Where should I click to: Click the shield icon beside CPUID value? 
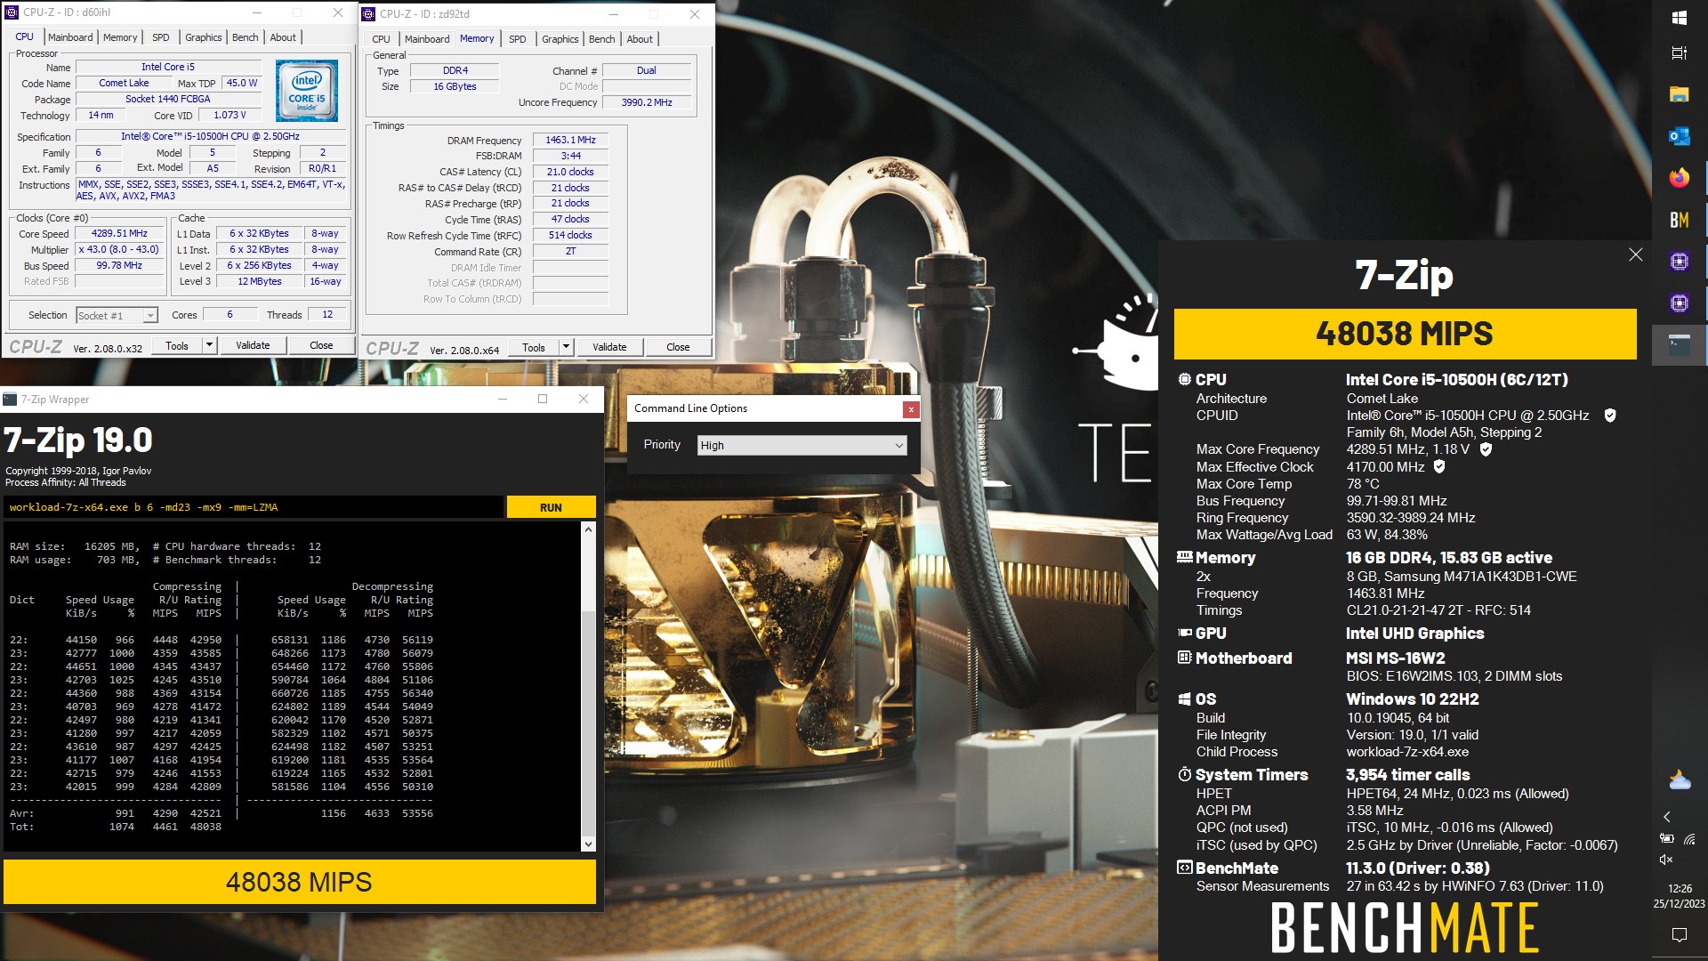1610,416
